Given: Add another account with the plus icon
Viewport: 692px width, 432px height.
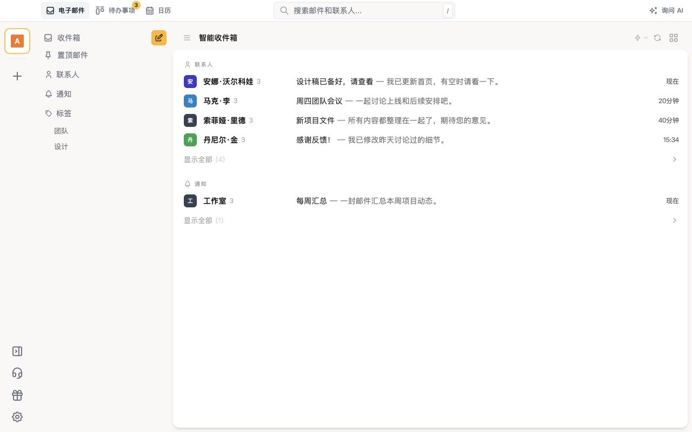Looking at the screenshot, I should pyautogui.click(x=17, y=76).
